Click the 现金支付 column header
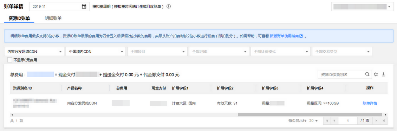 point(159,88)
